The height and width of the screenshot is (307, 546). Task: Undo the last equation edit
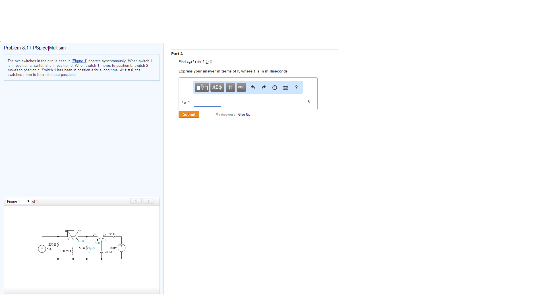[x=253, y=87]
